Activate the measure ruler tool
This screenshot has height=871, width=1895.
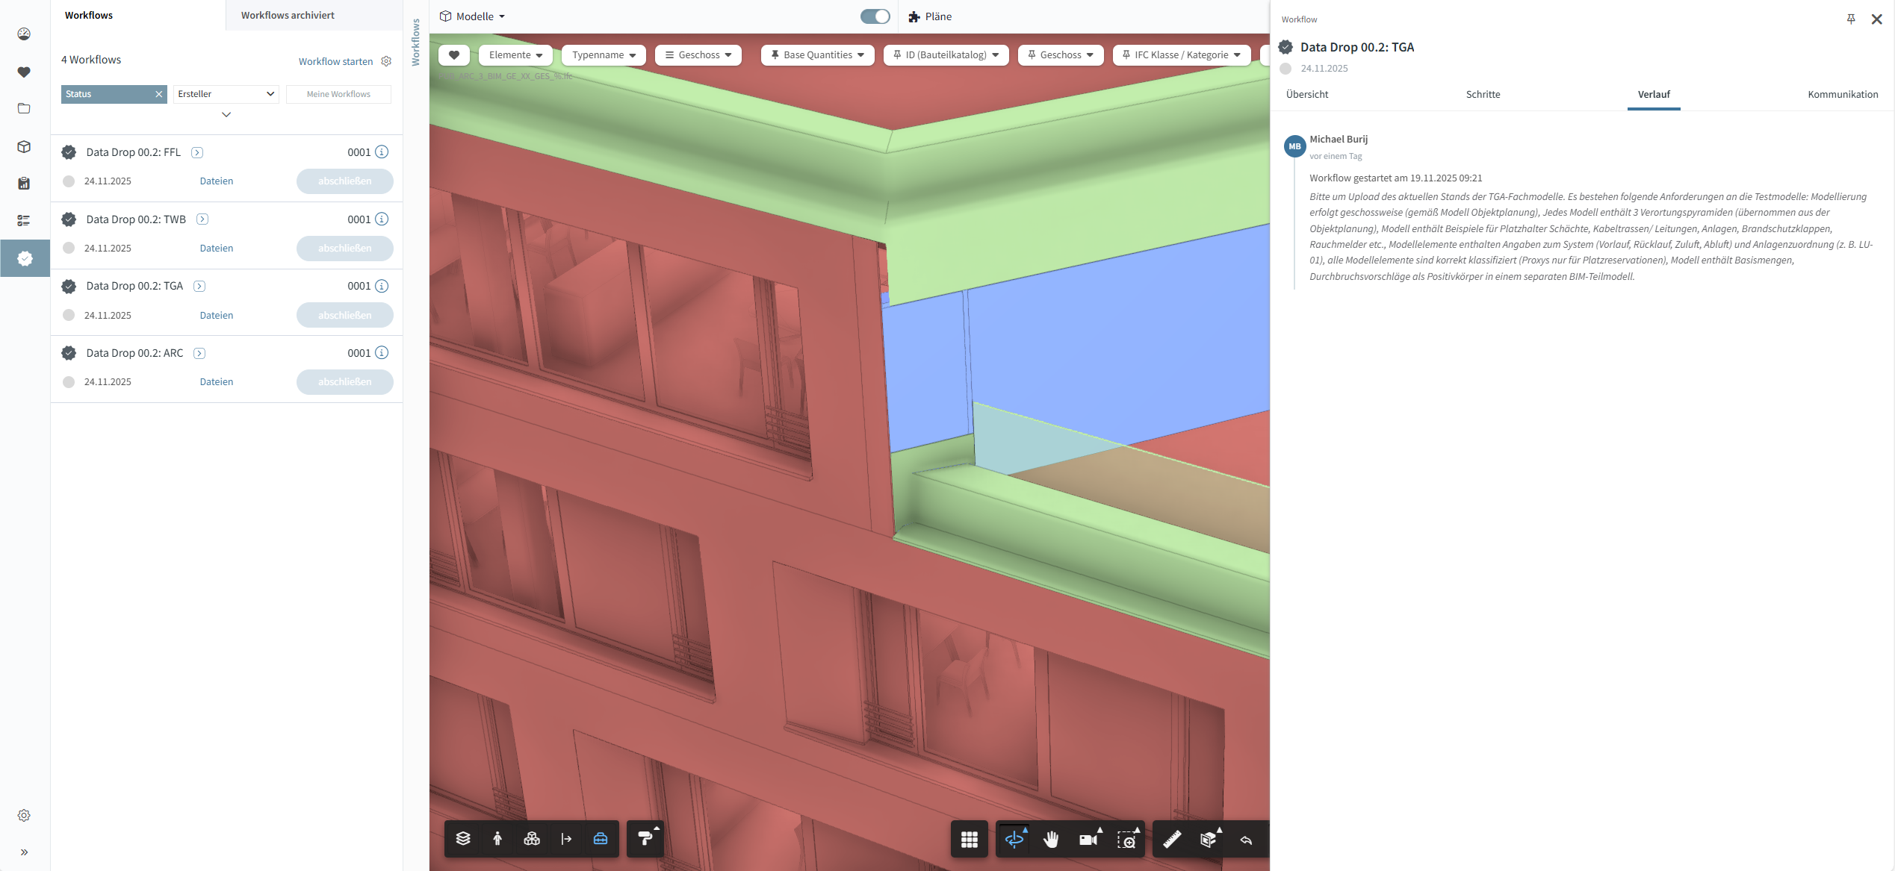pos(1171,840)
